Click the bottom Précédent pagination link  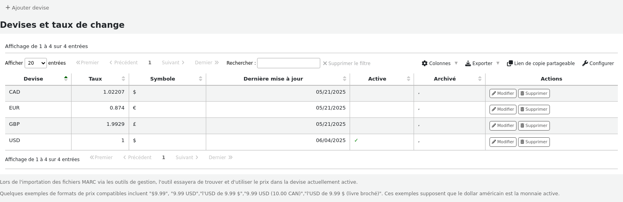tap(137, 158)
